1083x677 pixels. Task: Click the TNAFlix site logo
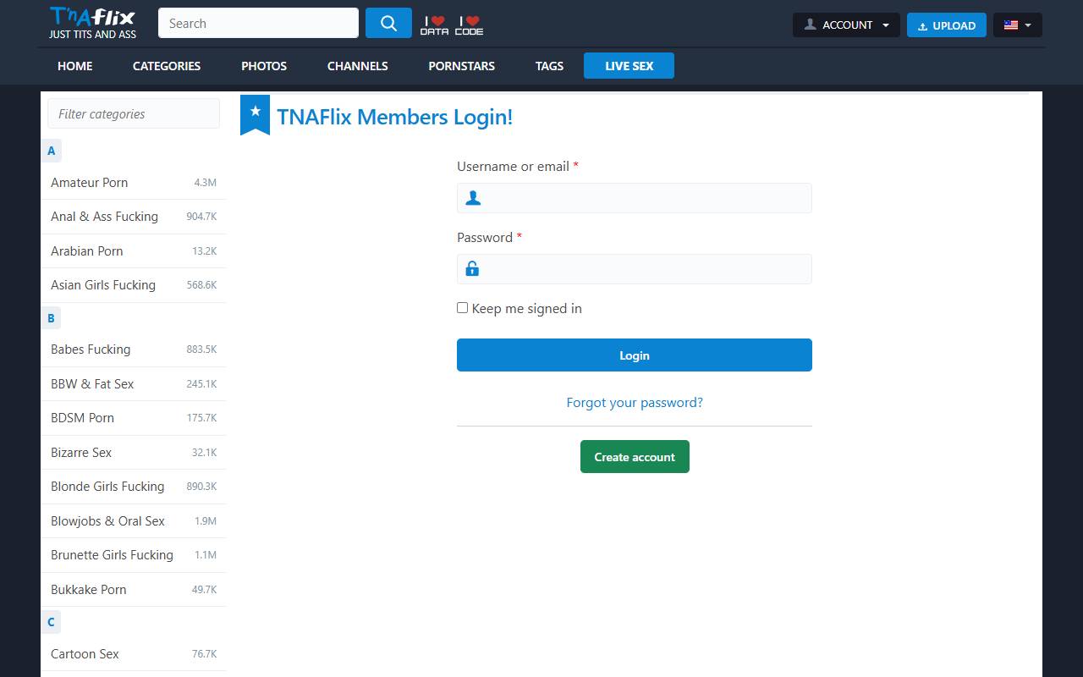(92, 24)
